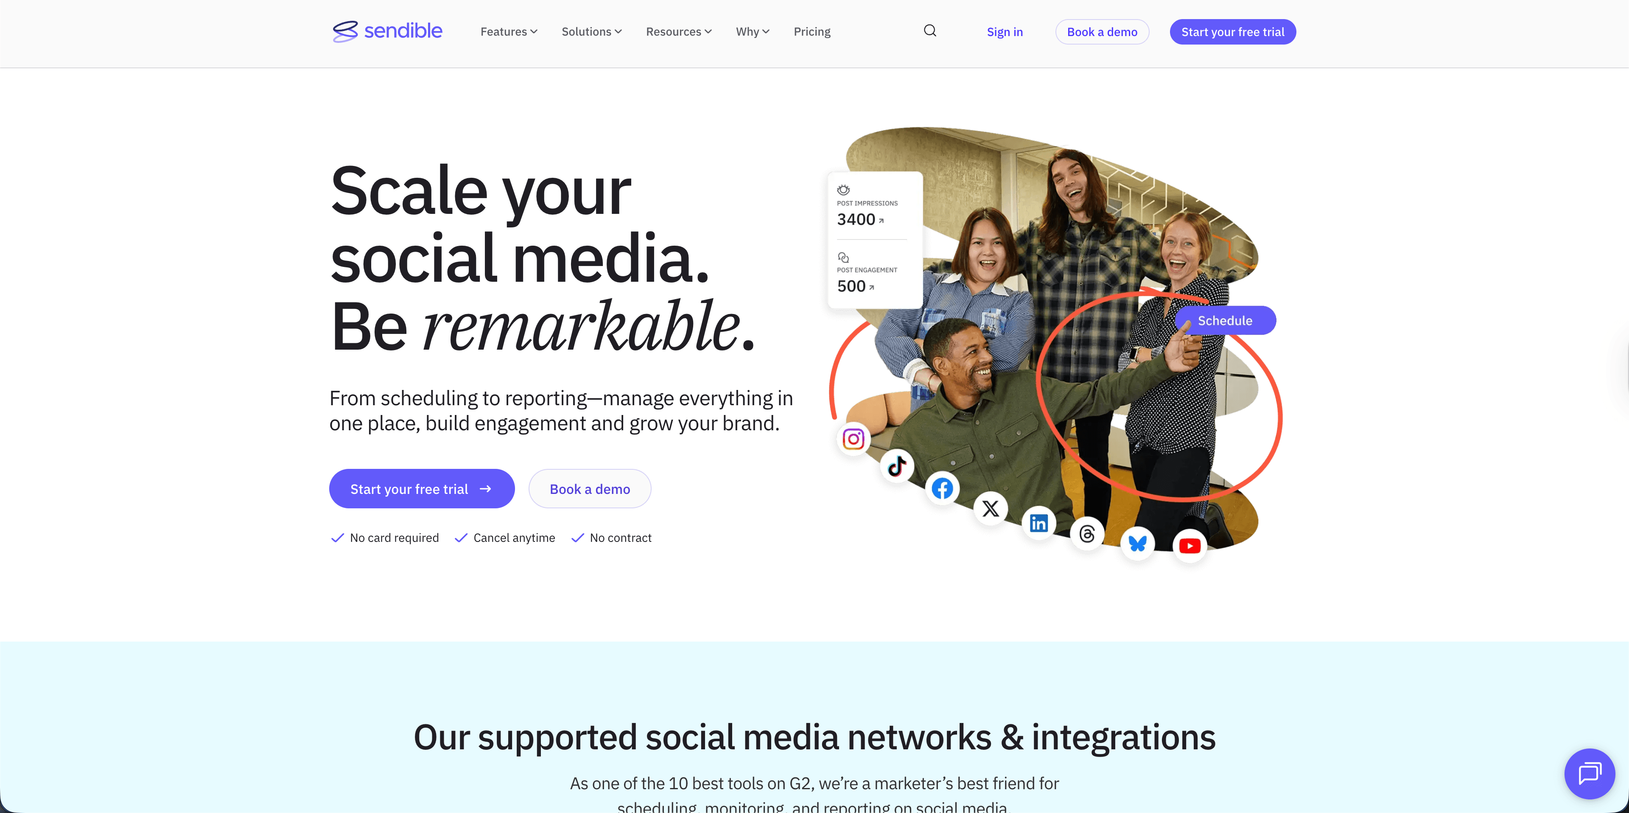Expand the Solutions dropdown menu
The image size is (1629, 813).
click(591, 32)
